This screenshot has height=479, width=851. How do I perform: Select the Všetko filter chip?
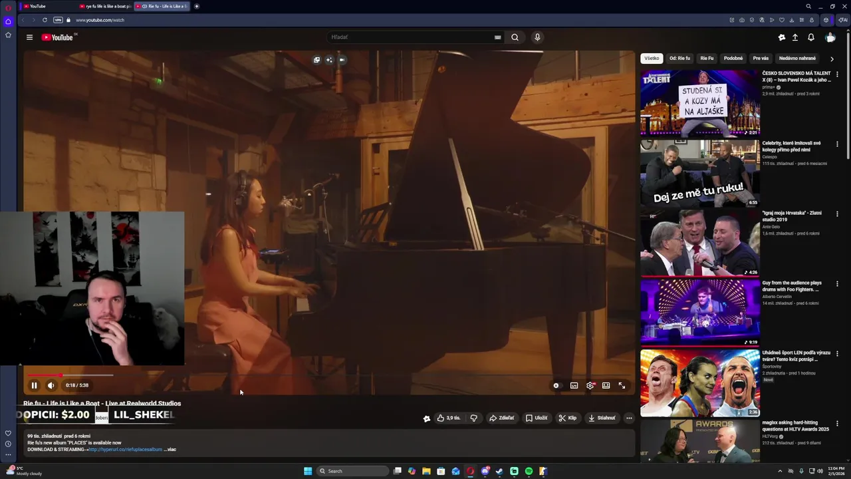click(652, 59)
